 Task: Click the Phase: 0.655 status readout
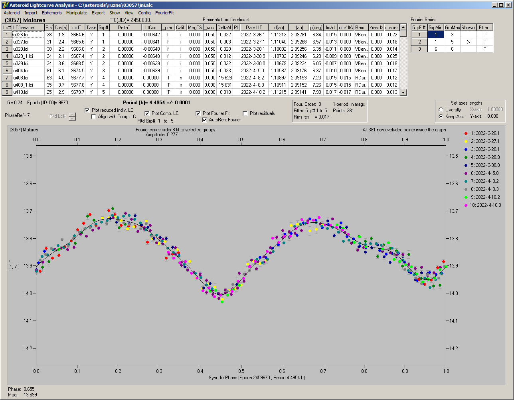coord(21,389)
